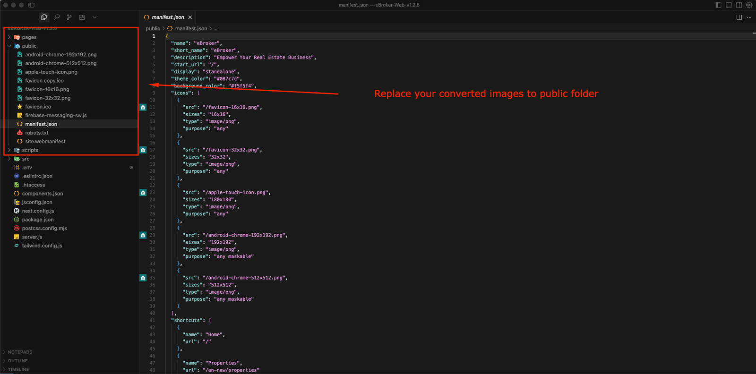Click the teal marker beside line 11

143,108
